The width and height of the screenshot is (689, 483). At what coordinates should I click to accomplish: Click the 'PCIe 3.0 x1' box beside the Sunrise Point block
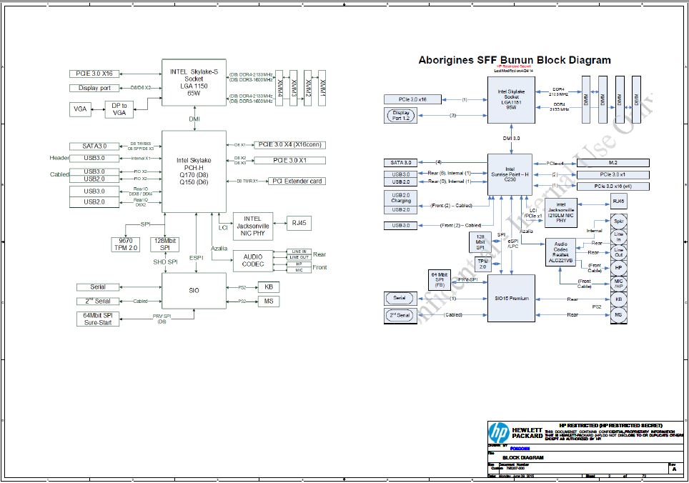(613, 175)
